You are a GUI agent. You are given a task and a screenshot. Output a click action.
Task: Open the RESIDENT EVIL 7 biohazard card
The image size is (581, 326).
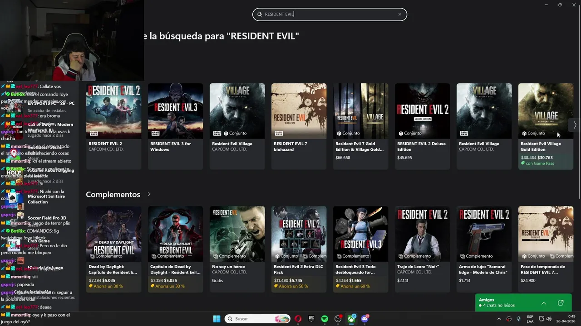(299, 126)
